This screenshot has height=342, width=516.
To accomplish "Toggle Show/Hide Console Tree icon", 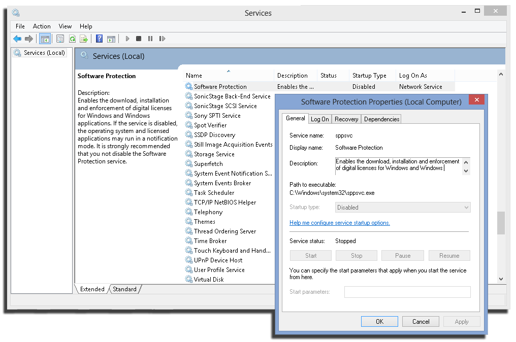I will (x=45, y=39).
